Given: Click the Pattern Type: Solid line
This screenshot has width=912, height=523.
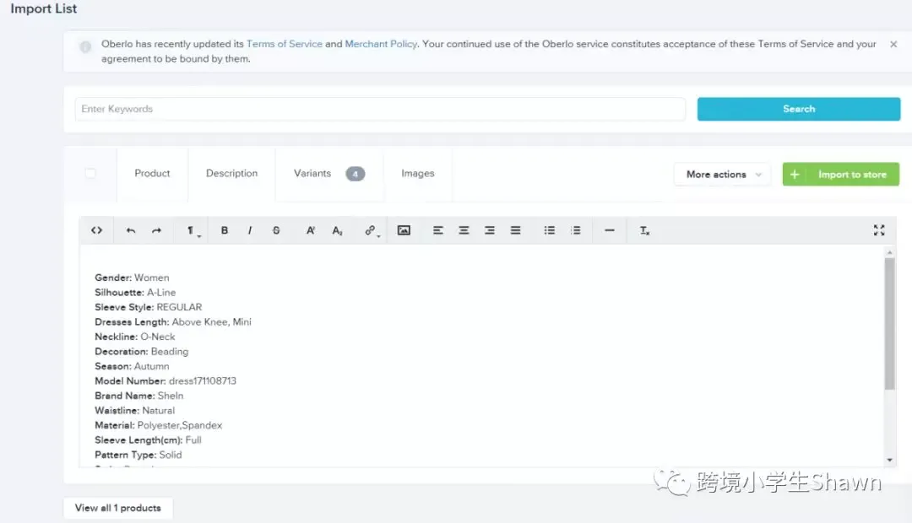Looking at the screenshot, I should (x=138, y=455).
